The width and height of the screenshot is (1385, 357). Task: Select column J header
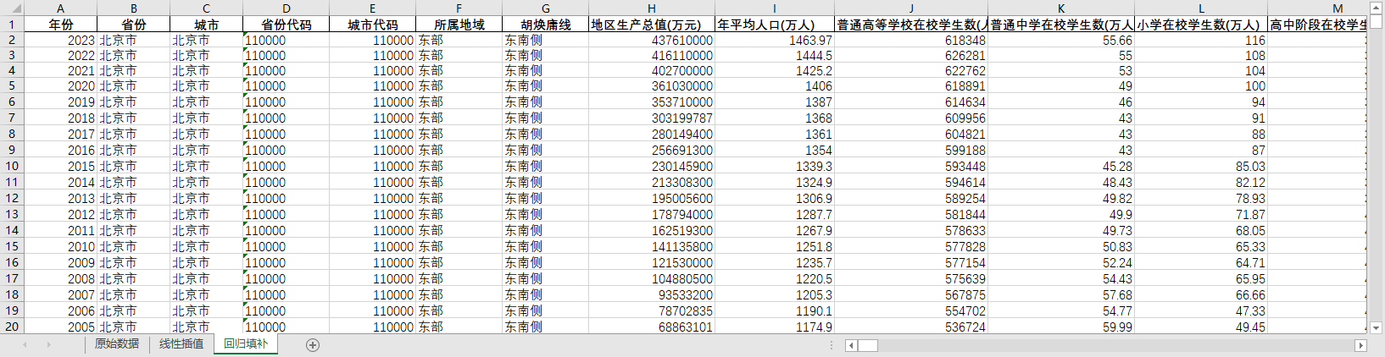coord(911,8)
